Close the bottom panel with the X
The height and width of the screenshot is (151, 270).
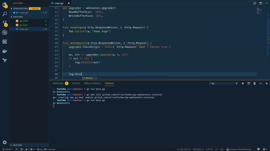[x=266, y=83]
